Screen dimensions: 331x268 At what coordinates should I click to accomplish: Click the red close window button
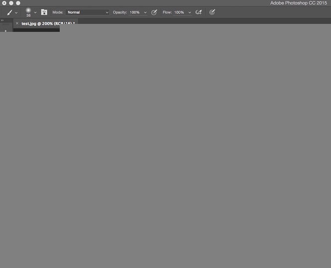(x=4, y=3)
